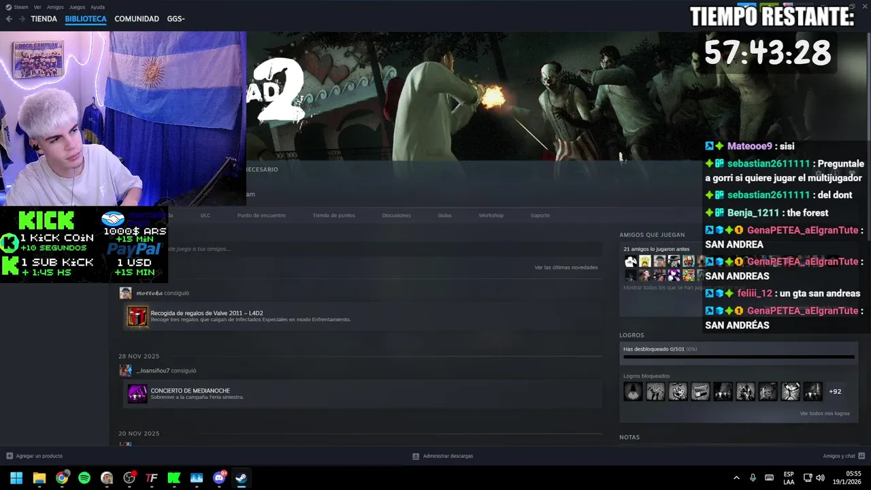Click _Joansiñou7's avatar in the feed
The width and height of the screenshot is (871, 490).
[125, 371]
